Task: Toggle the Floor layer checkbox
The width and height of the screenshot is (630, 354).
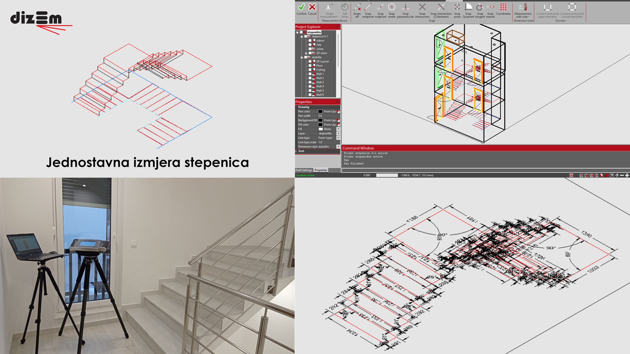Action: [310, 66]
